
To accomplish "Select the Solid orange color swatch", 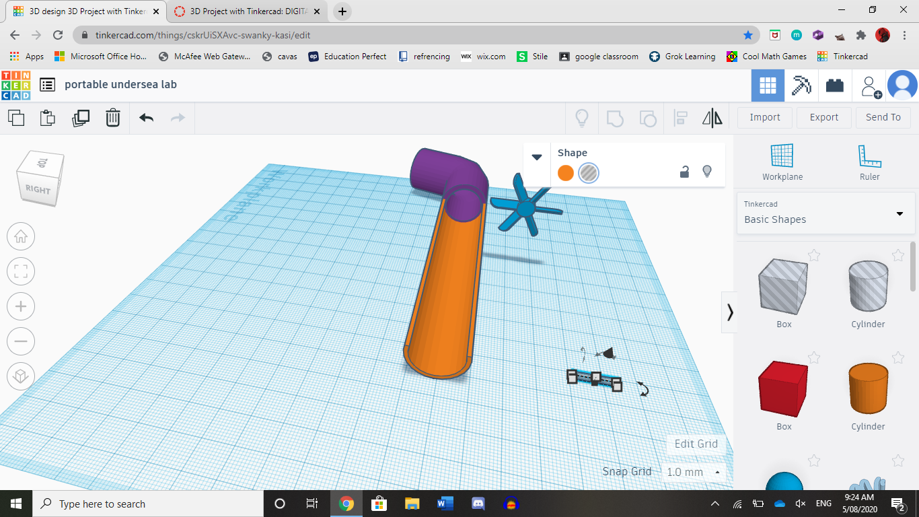I will pyautogui.click(x=566, y=173).
